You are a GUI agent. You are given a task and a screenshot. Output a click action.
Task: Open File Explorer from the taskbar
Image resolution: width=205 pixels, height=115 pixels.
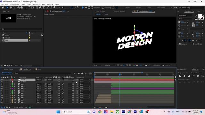[x=112, y=112]
